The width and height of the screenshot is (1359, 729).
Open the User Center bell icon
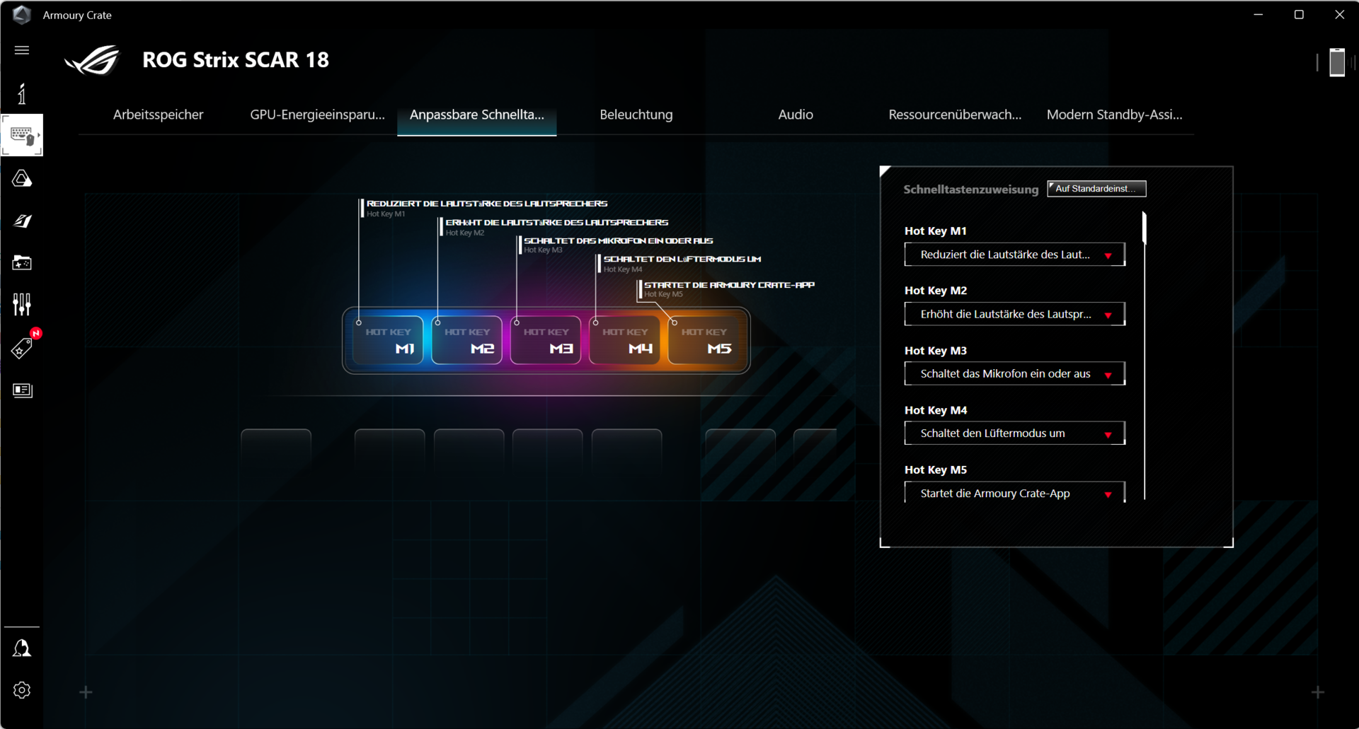22,648
